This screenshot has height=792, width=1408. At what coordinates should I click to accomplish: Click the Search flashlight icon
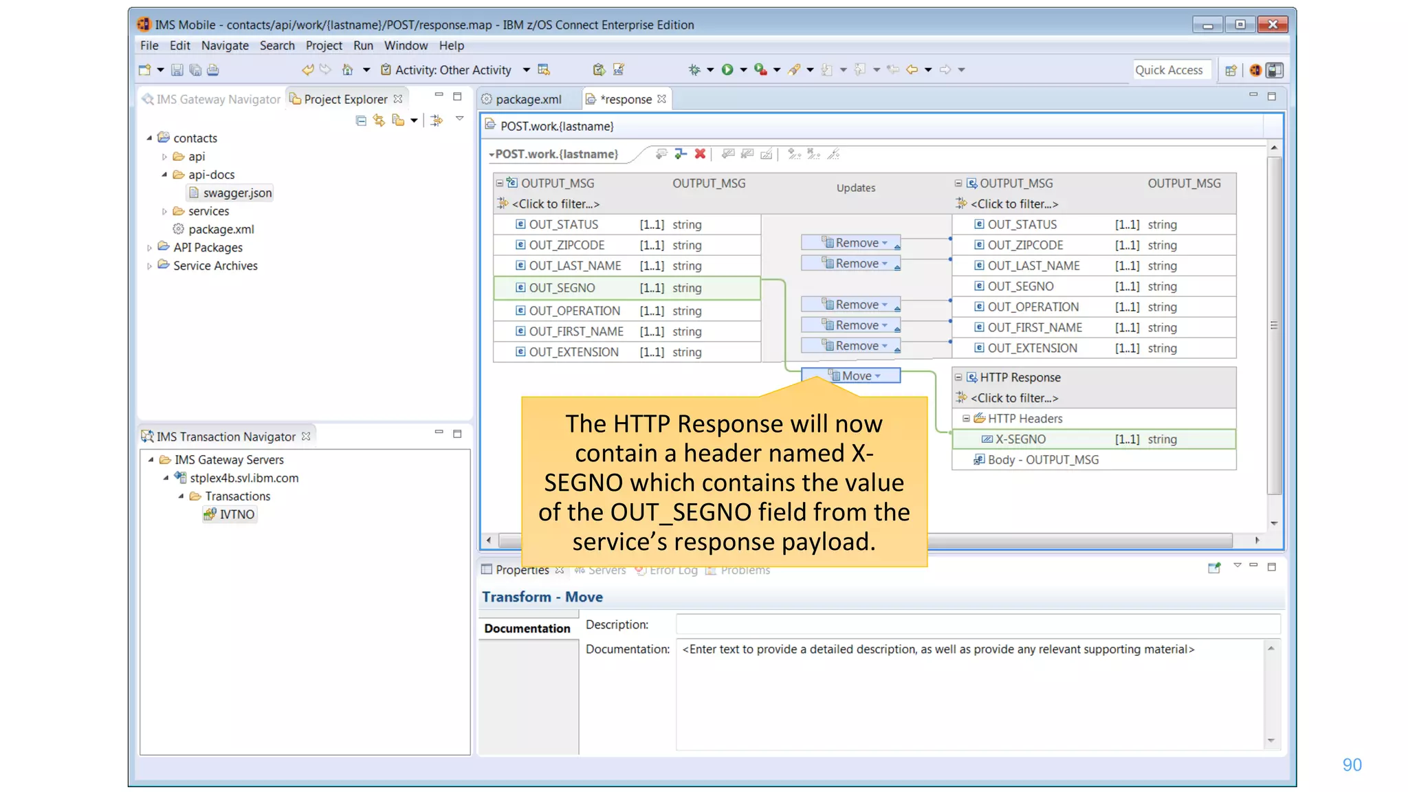(794, 69)
